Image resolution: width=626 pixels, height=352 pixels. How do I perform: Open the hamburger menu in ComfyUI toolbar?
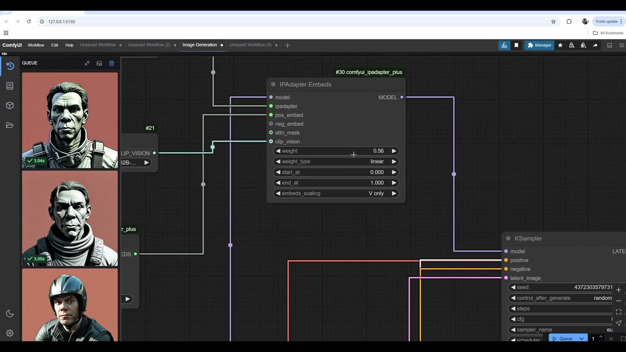622,45
